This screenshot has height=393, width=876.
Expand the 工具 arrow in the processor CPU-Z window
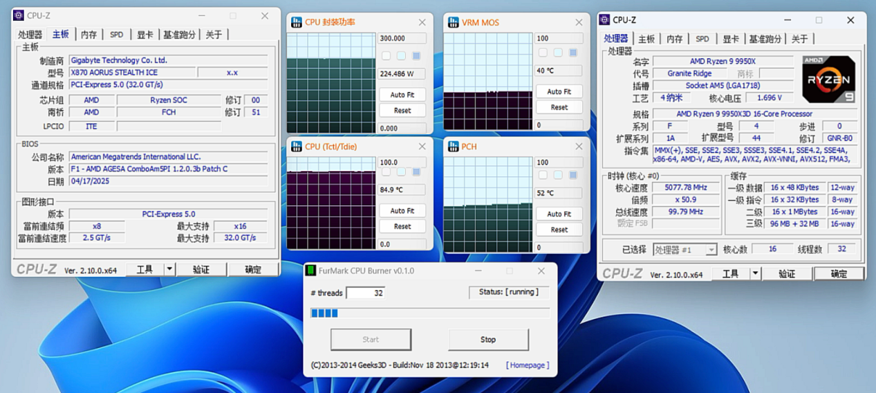pyautogui.click(x=755, y=274)
